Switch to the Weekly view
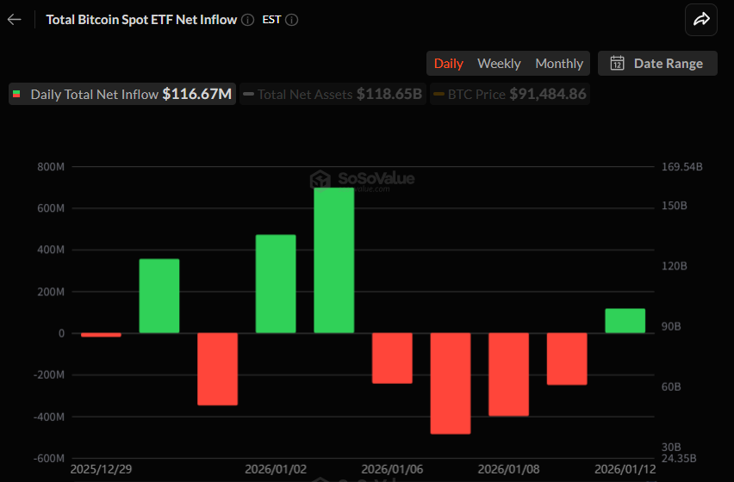The width and height of the screenshot is (734, 482). [x=499, y=63]
